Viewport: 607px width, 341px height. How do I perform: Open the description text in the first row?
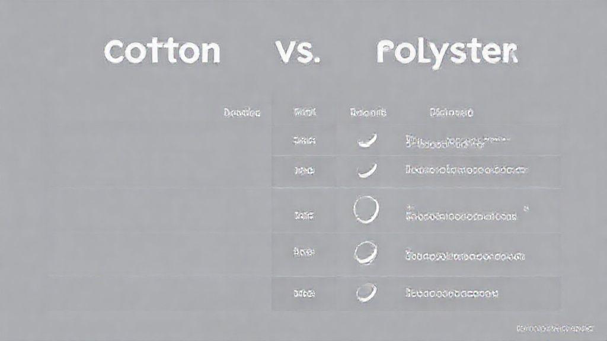pyautogui.click(x=458, y=142)
